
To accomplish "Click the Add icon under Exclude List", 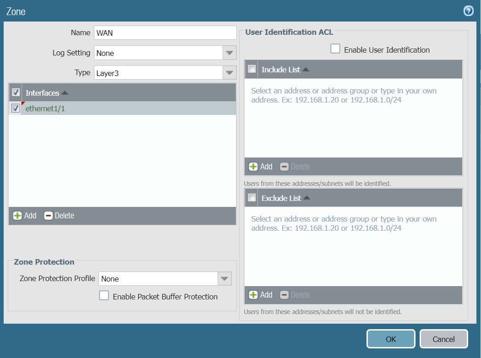I will pos(253,295).
